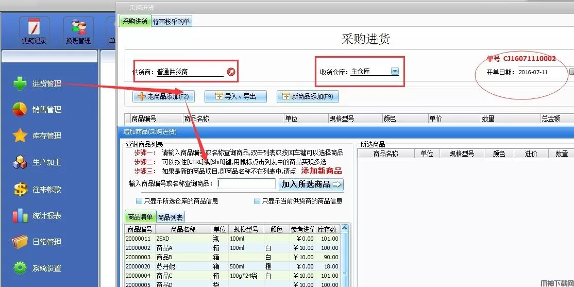Focus product number or name search field
The image size is (574, 287).
(246, 184)
